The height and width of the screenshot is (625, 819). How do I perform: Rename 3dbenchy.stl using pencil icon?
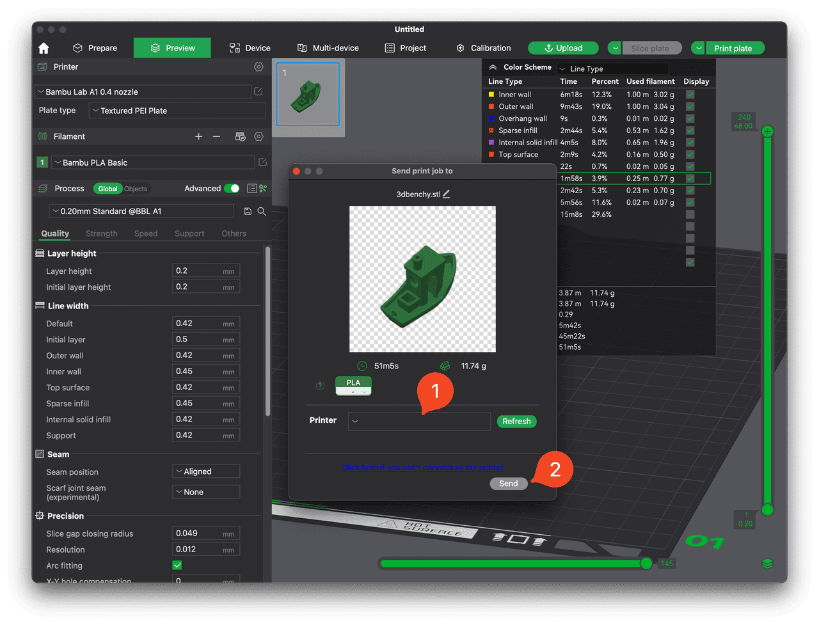click(447, 194)
